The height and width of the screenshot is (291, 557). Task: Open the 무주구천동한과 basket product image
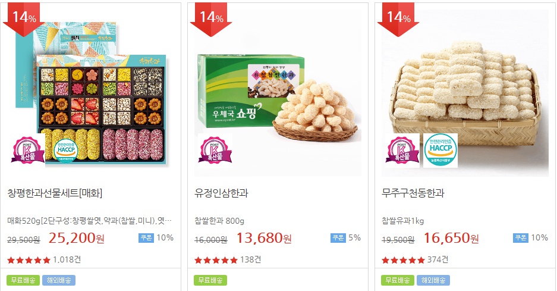[465, 93]
